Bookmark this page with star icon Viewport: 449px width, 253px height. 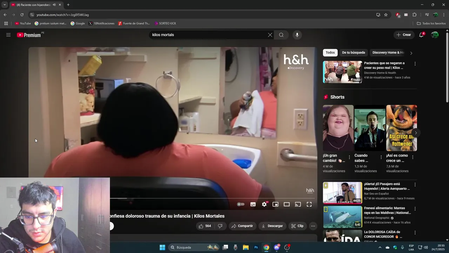386,15
